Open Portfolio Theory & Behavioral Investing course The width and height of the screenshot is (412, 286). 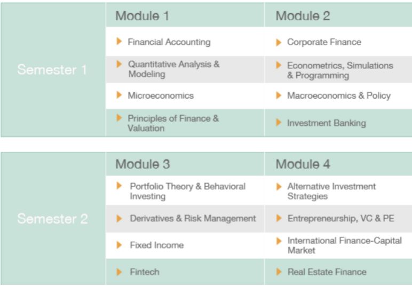188,191
